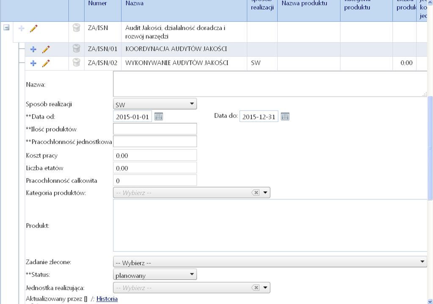Click the Data od date field
The width and height of the screenshot is (433, 304).
(132, 116)
